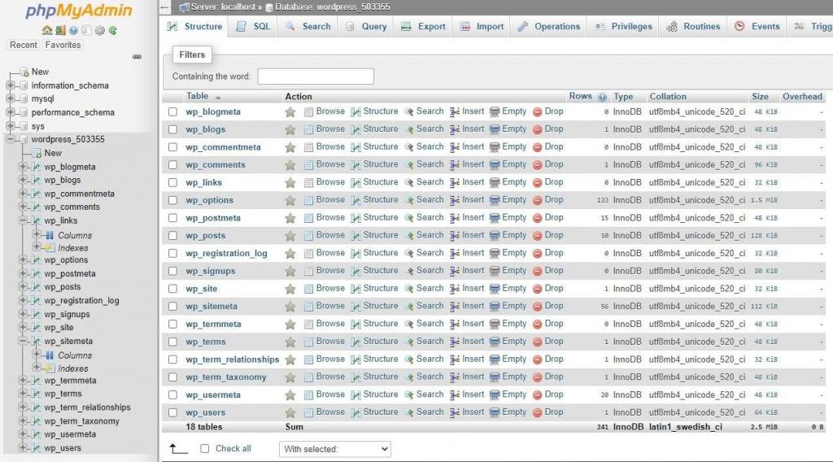Collapse the wp_sitemeta tree node

pyautogui.click(x=23, y=341)
